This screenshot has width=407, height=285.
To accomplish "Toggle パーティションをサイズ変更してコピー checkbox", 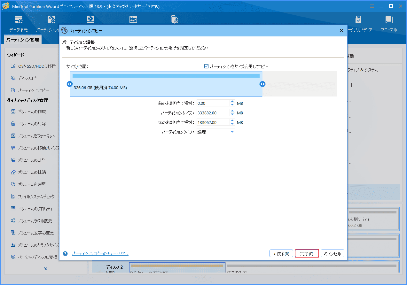I will [x=207, y=66].
